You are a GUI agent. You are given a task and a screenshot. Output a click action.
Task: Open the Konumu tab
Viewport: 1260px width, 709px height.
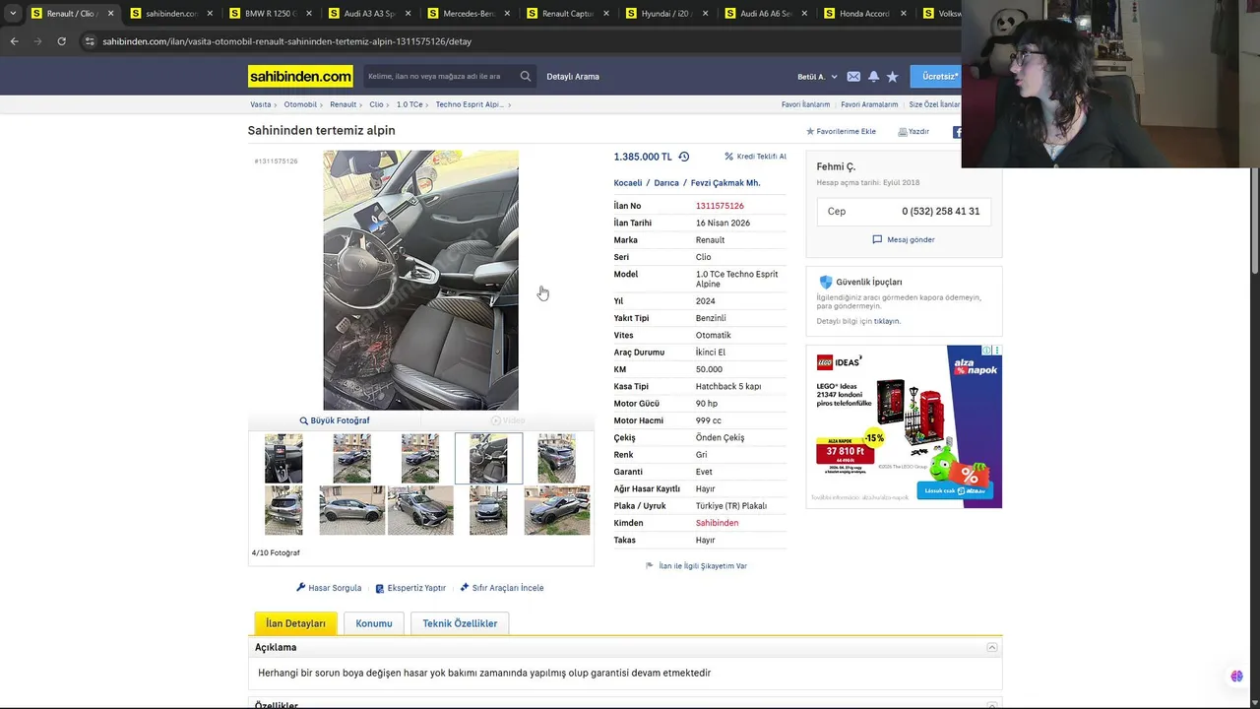click(374, 623)
